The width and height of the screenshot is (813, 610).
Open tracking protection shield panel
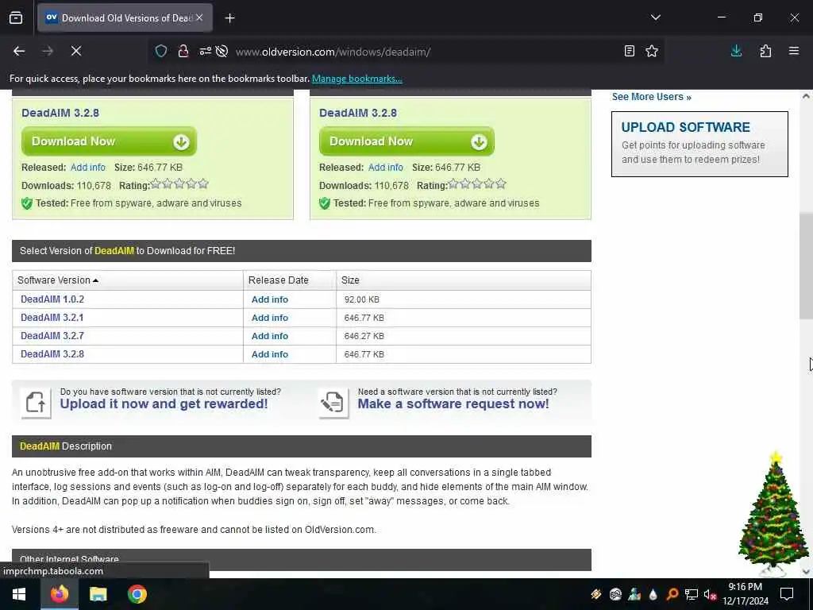[161, 52]
